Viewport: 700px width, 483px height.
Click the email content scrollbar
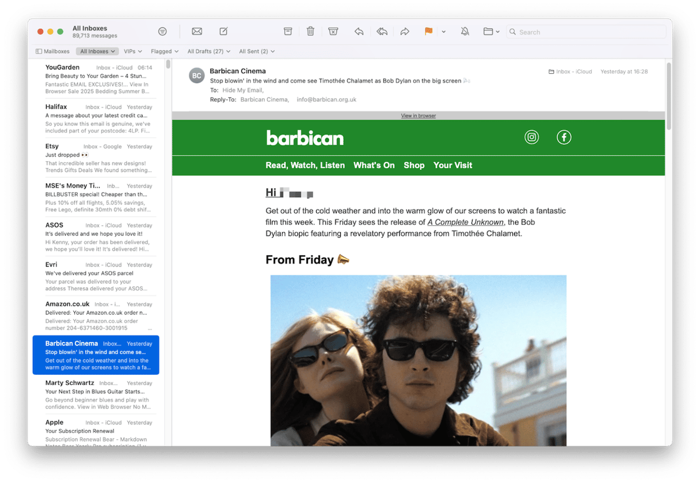point(668,96)
